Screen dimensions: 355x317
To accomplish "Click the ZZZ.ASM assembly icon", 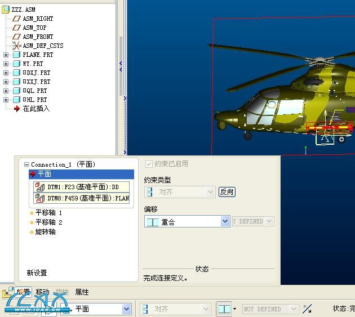I will point(6,10).
